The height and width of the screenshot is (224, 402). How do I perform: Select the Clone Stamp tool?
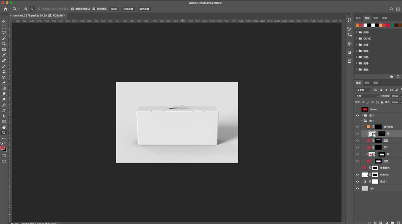point(4,72)
